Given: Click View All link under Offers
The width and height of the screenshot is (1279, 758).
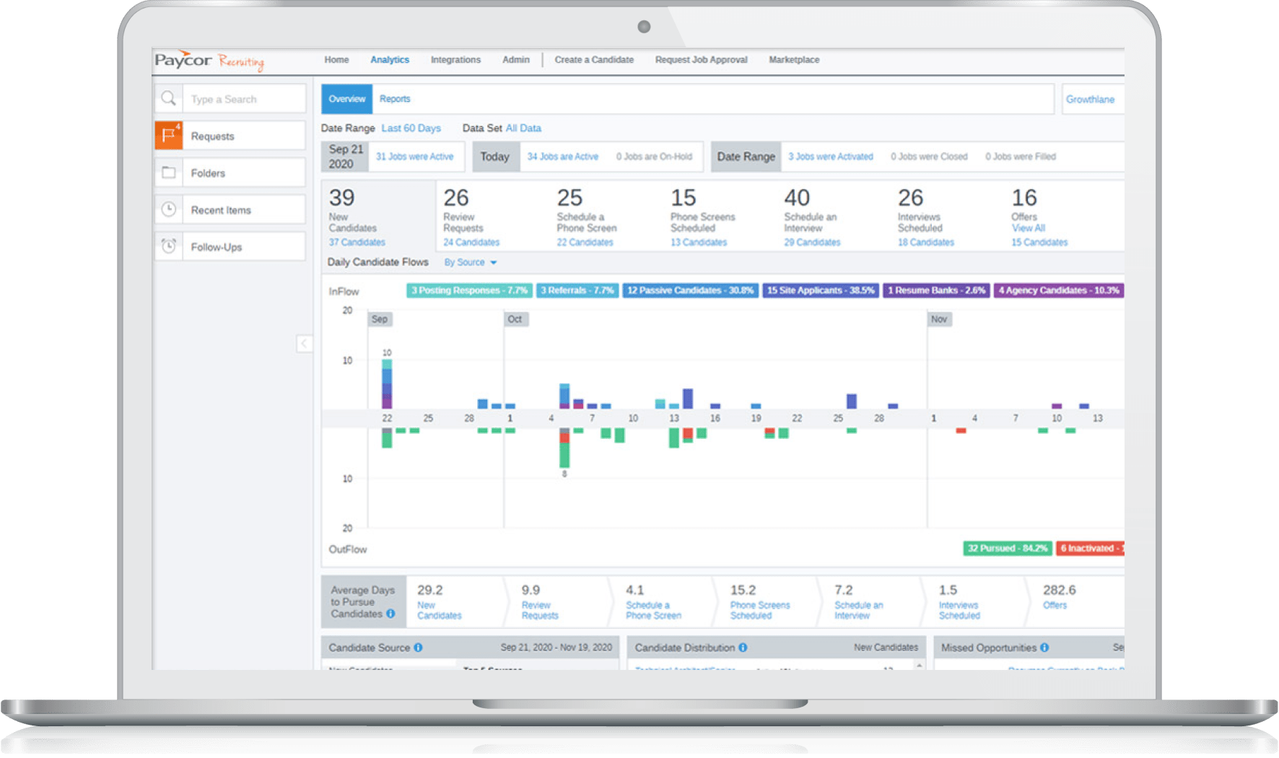Looking at the screenshot, I should [1028, 228].
